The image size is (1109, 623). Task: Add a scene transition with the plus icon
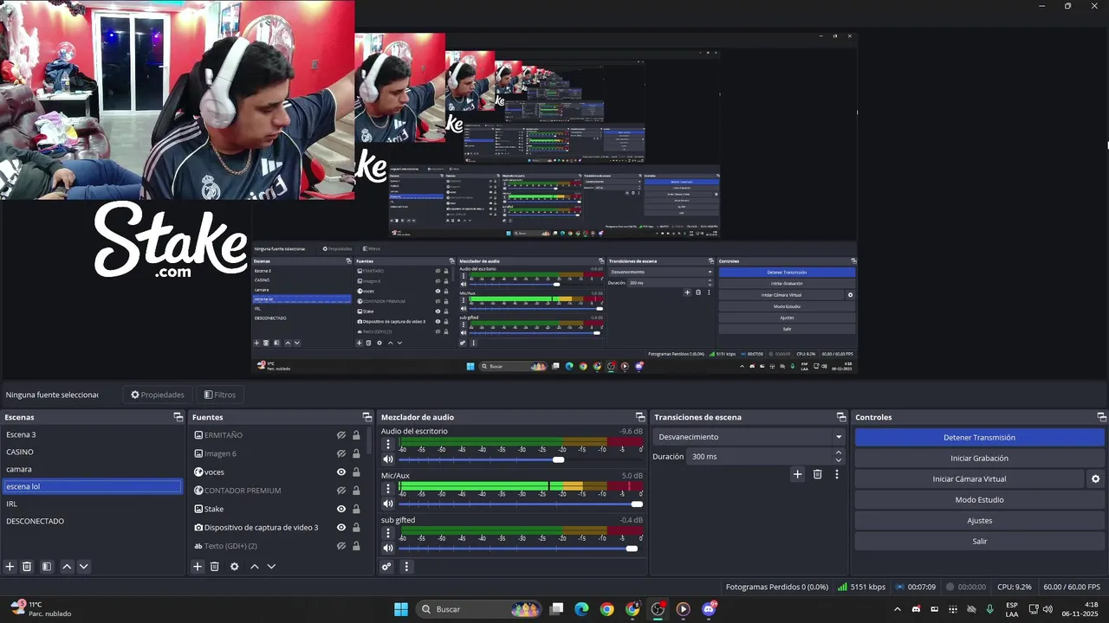coord(798,474)
